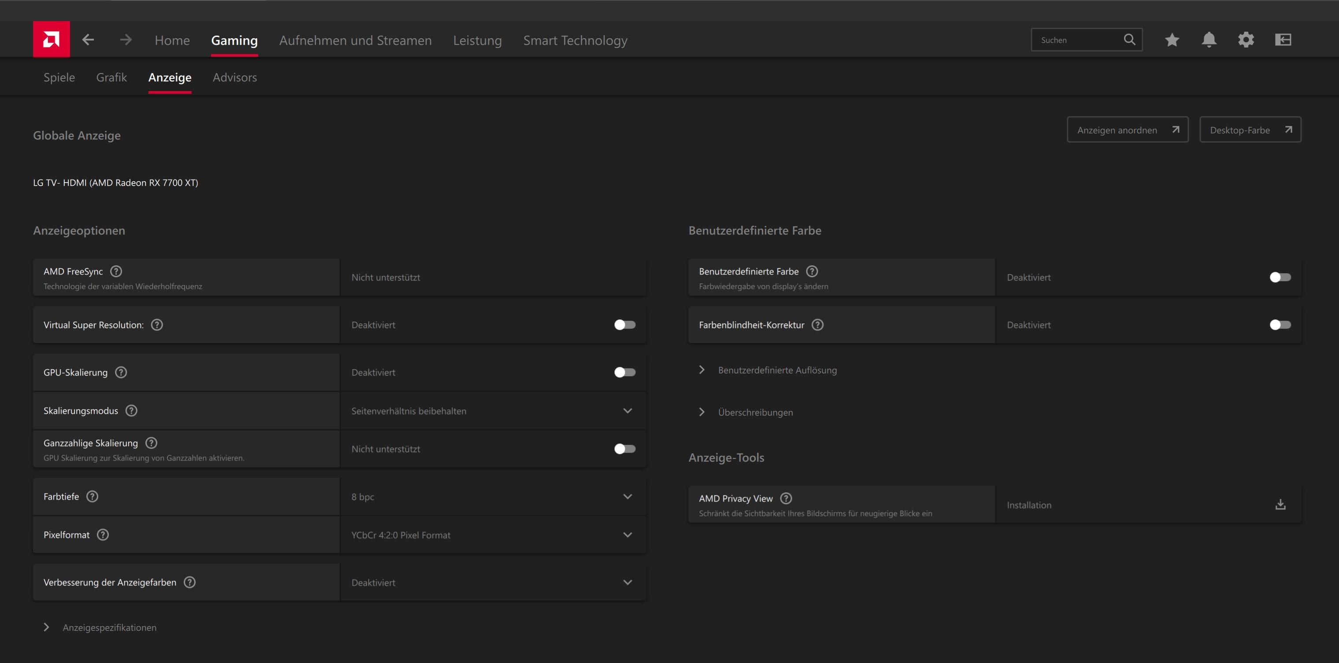Open Pixelformat YCbCr 4:2:0 dropdown

point(493,535)
